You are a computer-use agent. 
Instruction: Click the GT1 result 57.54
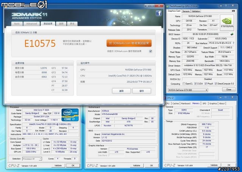pos(65,68)
